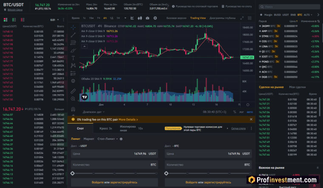
Task: Sort pairs by price column header
Action: [294, 21]
